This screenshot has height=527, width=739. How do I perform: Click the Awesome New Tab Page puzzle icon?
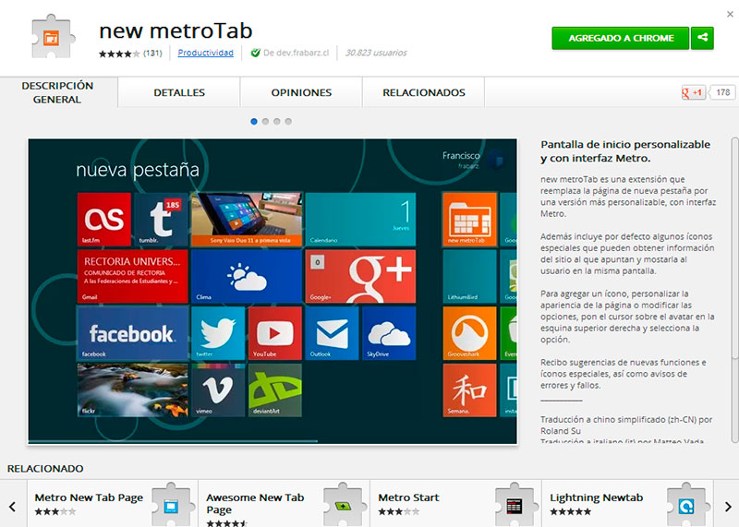[343, 505]
